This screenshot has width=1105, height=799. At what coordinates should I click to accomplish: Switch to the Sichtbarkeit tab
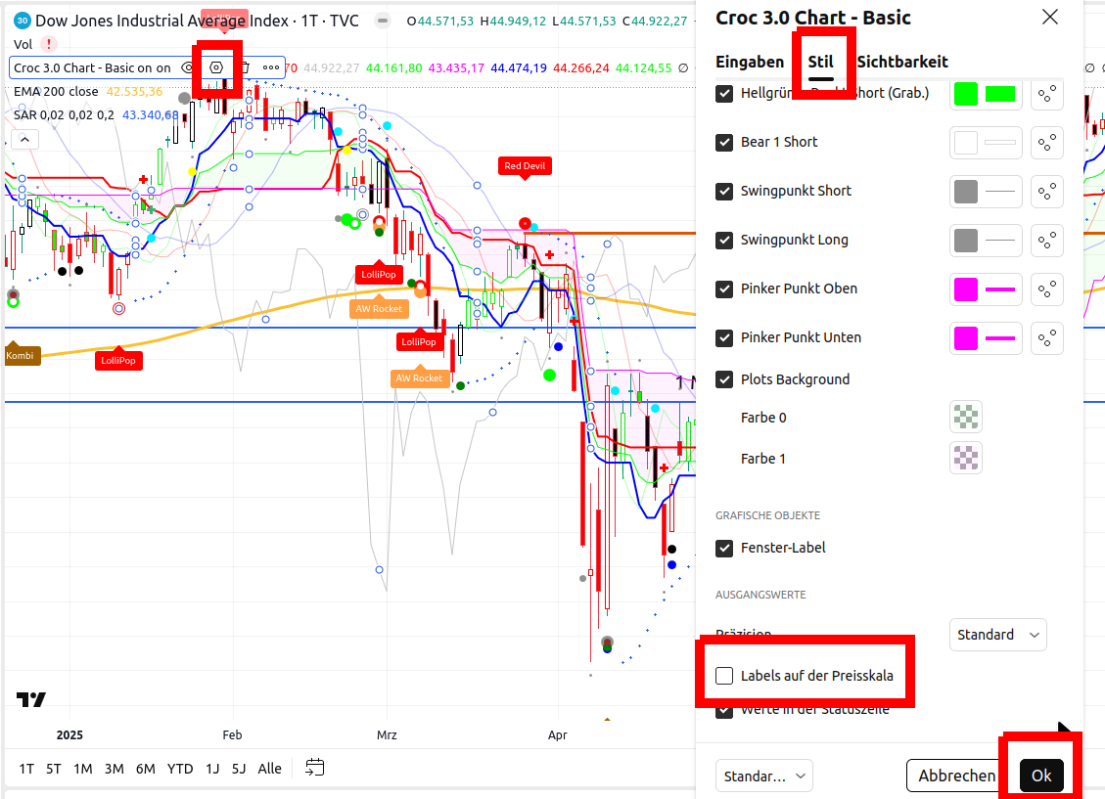coord(902,63)
